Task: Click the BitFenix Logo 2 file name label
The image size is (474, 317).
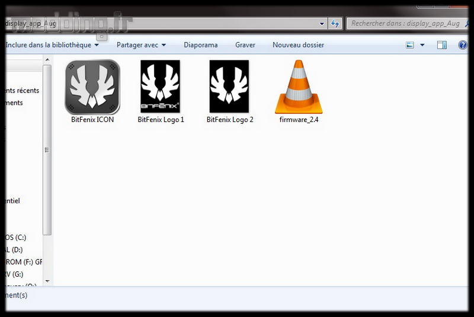Action: point(230,120)
